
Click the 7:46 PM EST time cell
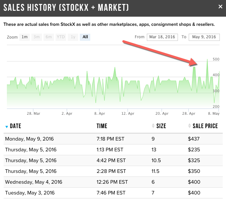[x=111, y=193]
